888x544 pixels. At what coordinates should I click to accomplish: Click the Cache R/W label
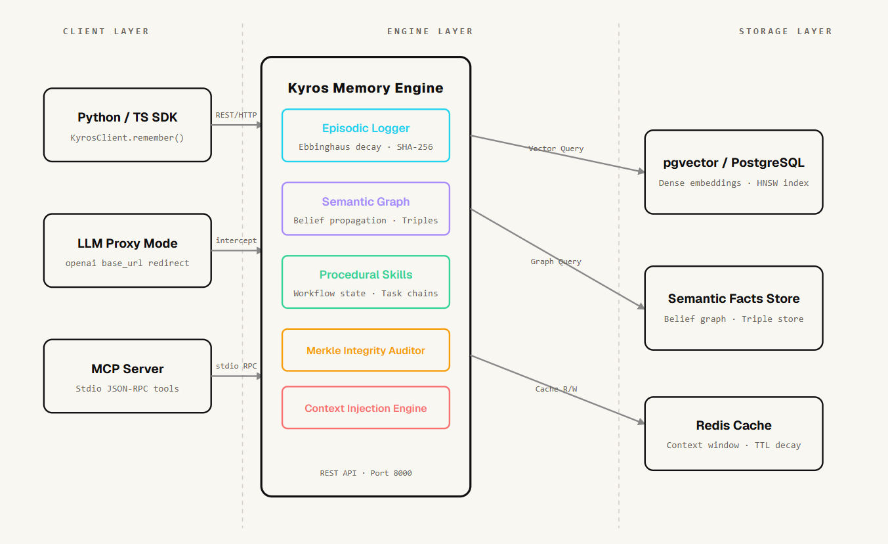(x=556, y=389)
